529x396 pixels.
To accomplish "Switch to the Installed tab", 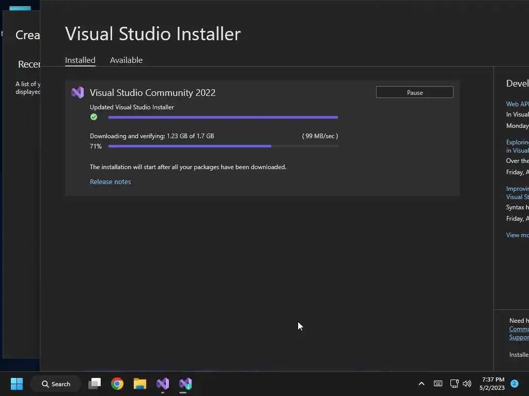I will pyautogui.click(x=80, y=60).
